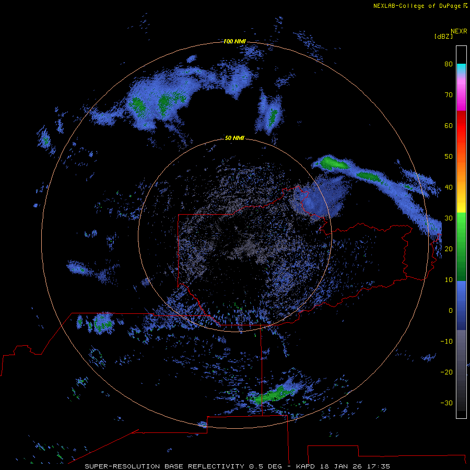Click the red band on the color scale
This screenshot has width=470, height=470.
[461, 126]
